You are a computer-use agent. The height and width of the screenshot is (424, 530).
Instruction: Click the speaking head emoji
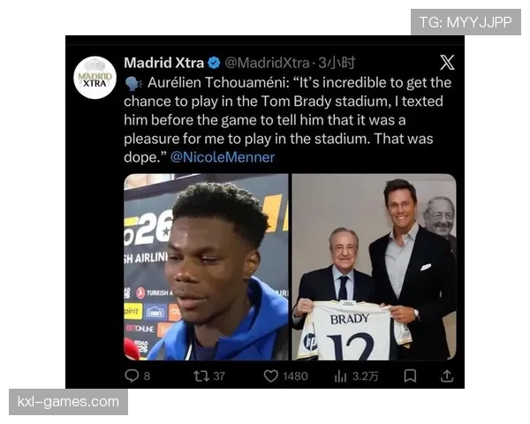132,82
